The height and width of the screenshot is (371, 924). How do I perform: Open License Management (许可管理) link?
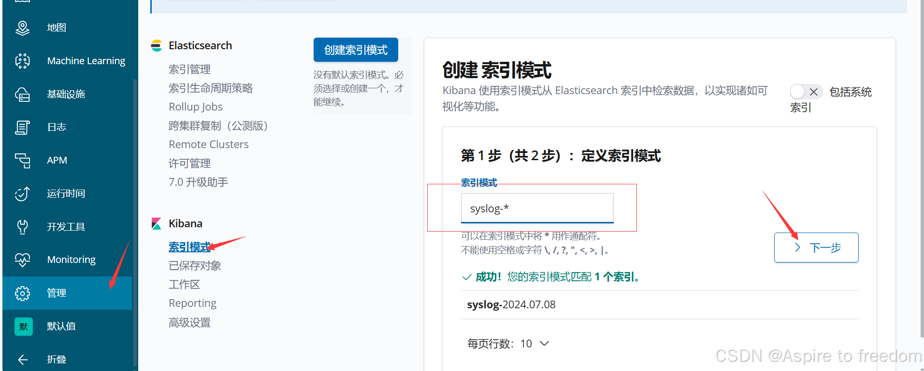coord(189,163)
